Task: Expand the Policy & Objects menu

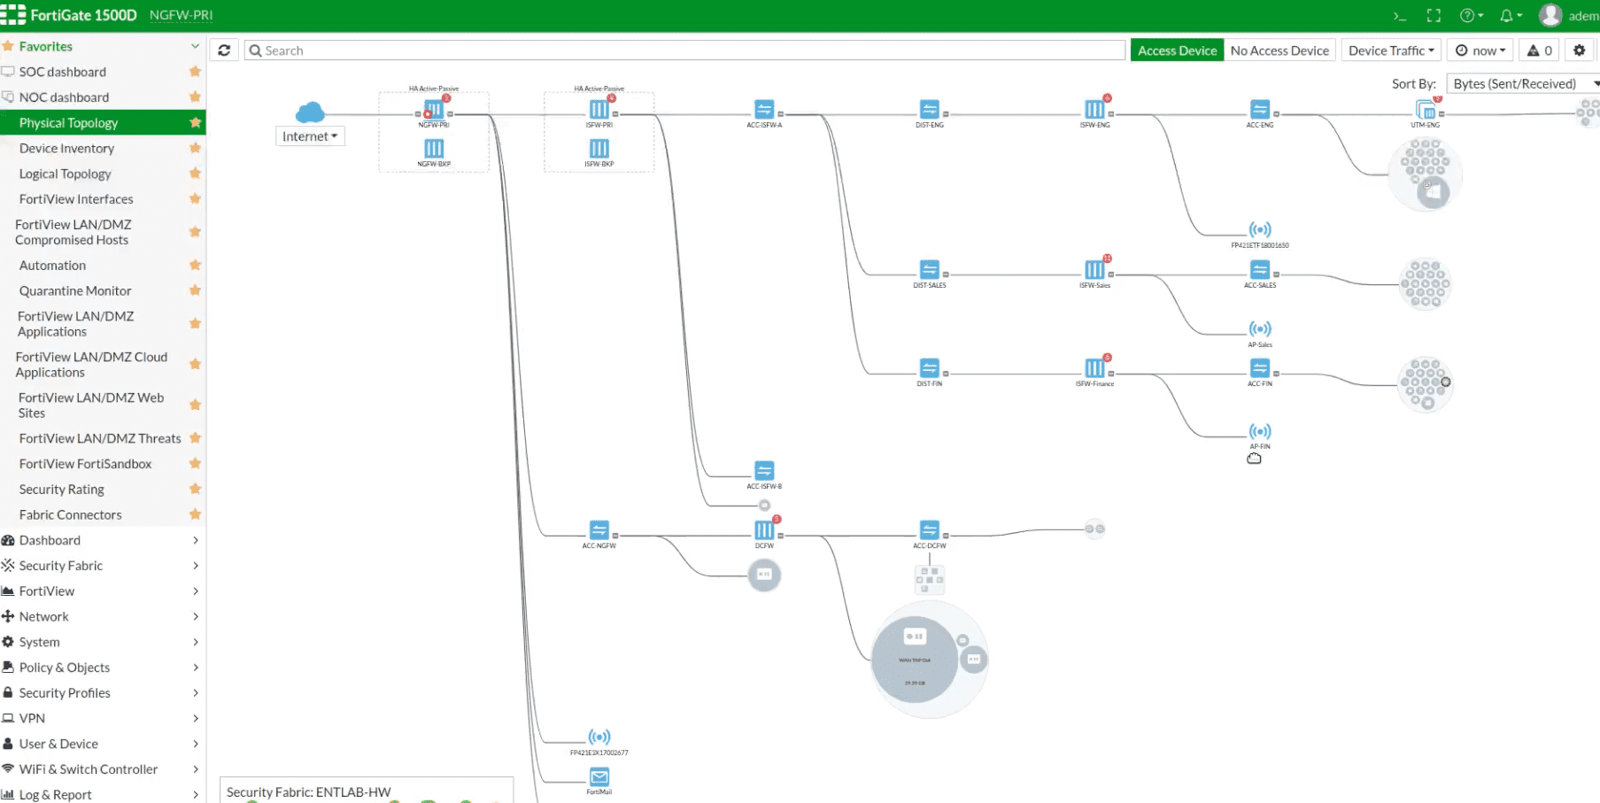Action: tap(65, 668)
